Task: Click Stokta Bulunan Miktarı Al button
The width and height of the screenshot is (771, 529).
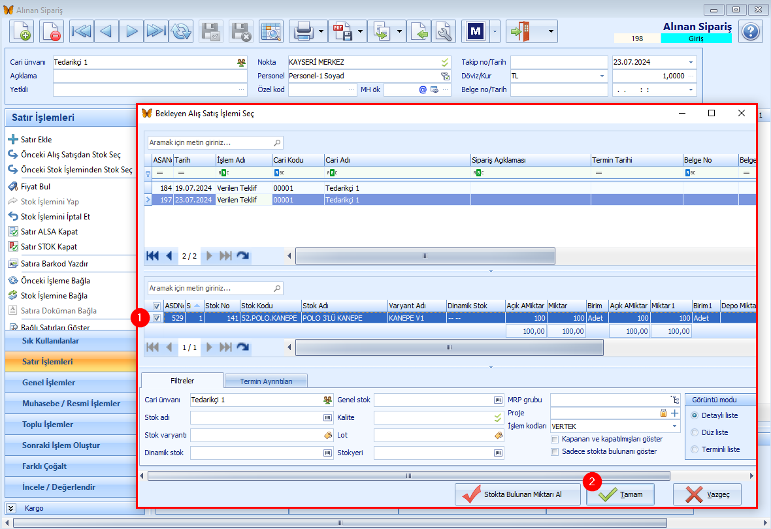Action: pos(517,494)
